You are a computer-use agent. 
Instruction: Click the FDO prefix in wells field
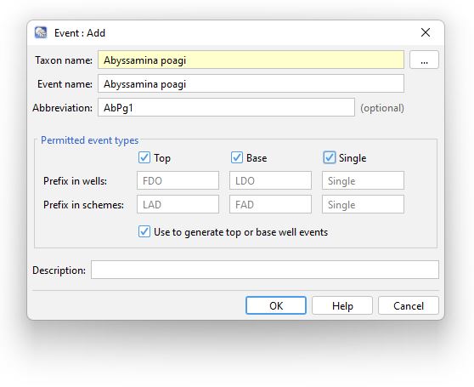[x=178, y=180]
